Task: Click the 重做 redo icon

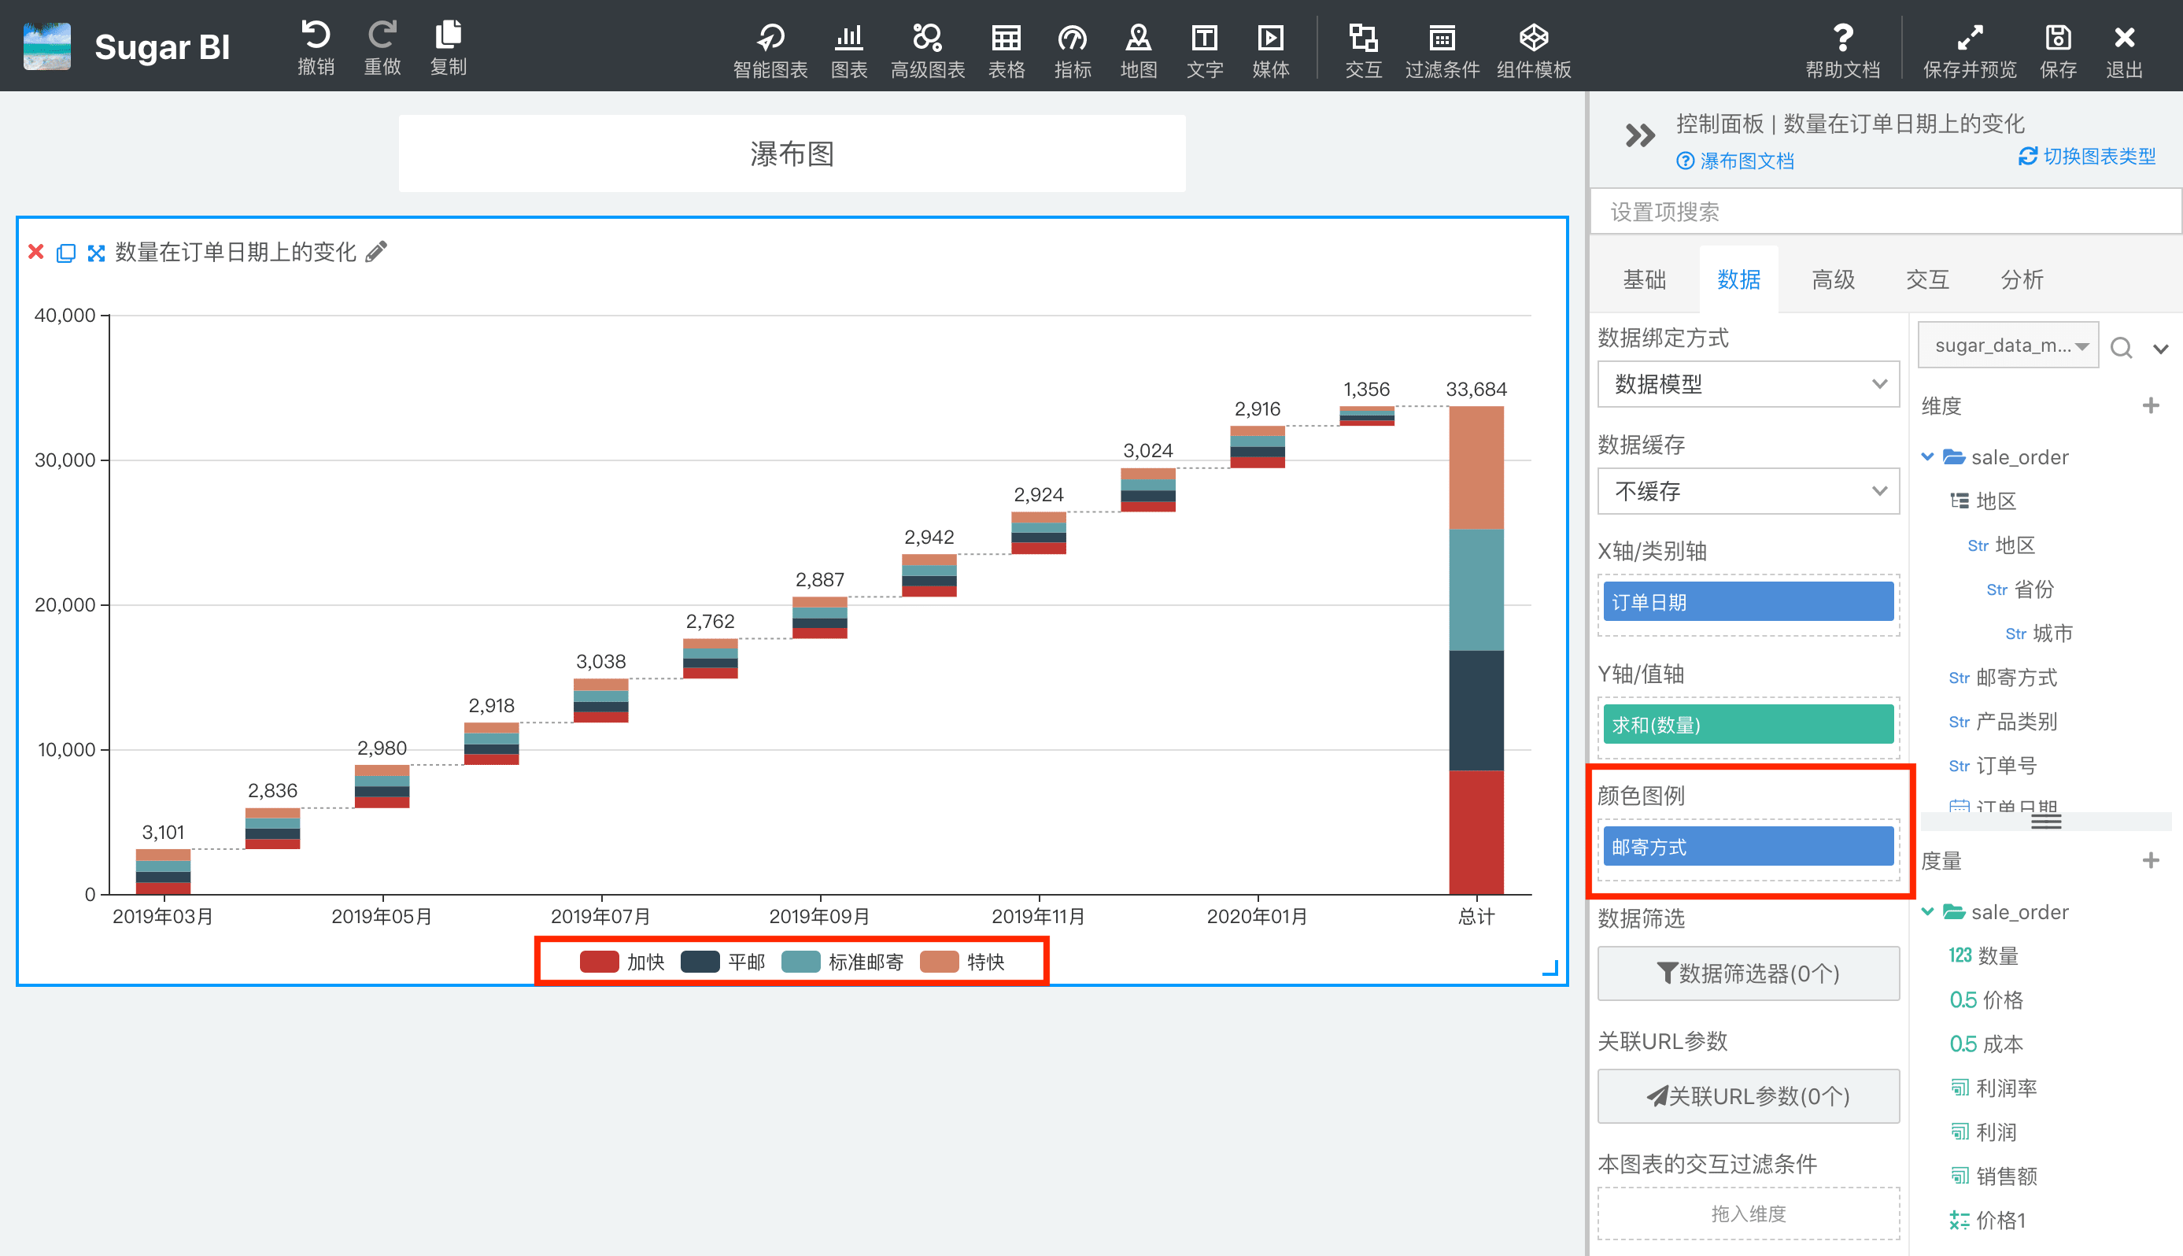Action: pyautogui.click(x=382, y=35)
